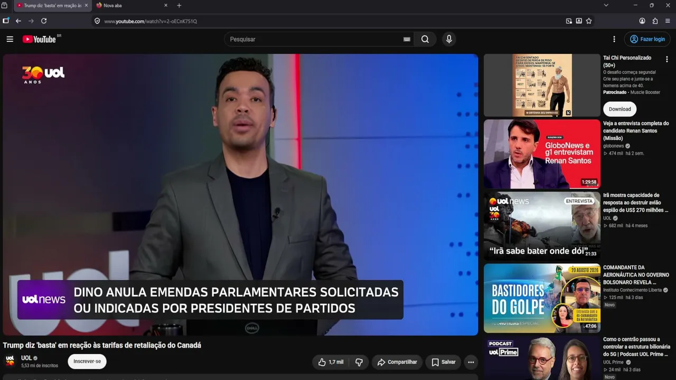Open more actions below the video
Image resolution: width=676 pixels, height=380 pixels.
pos(471,362)
